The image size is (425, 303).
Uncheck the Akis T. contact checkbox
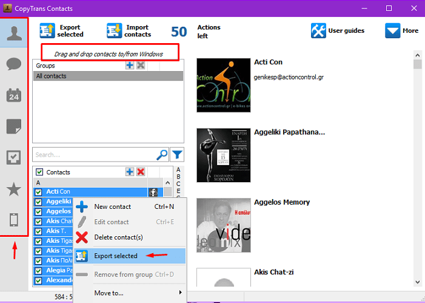(38, 231)
